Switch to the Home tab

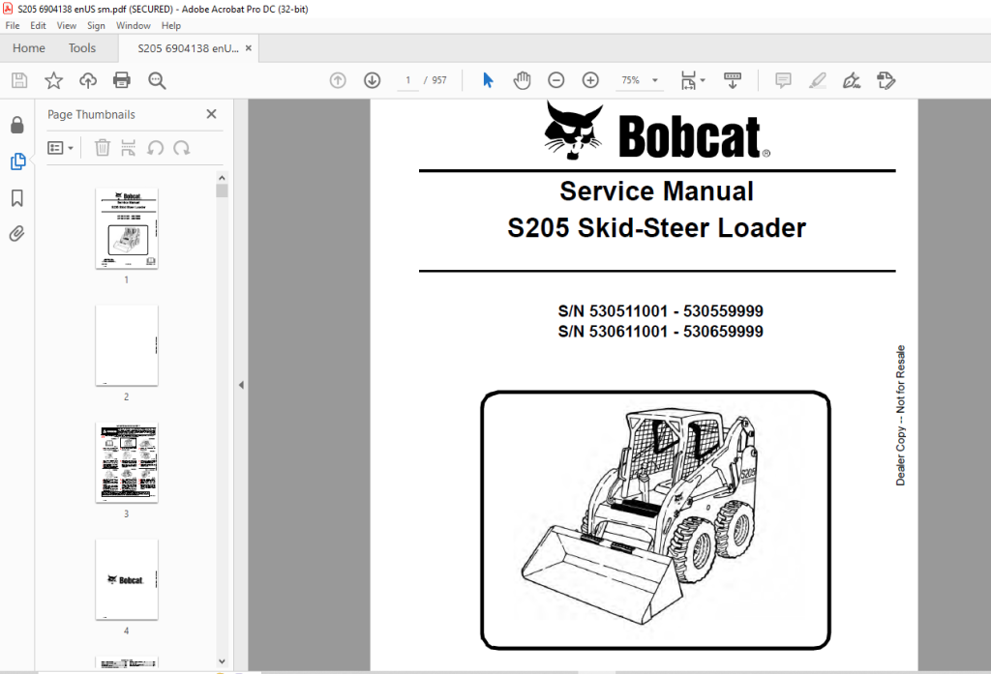29,48
